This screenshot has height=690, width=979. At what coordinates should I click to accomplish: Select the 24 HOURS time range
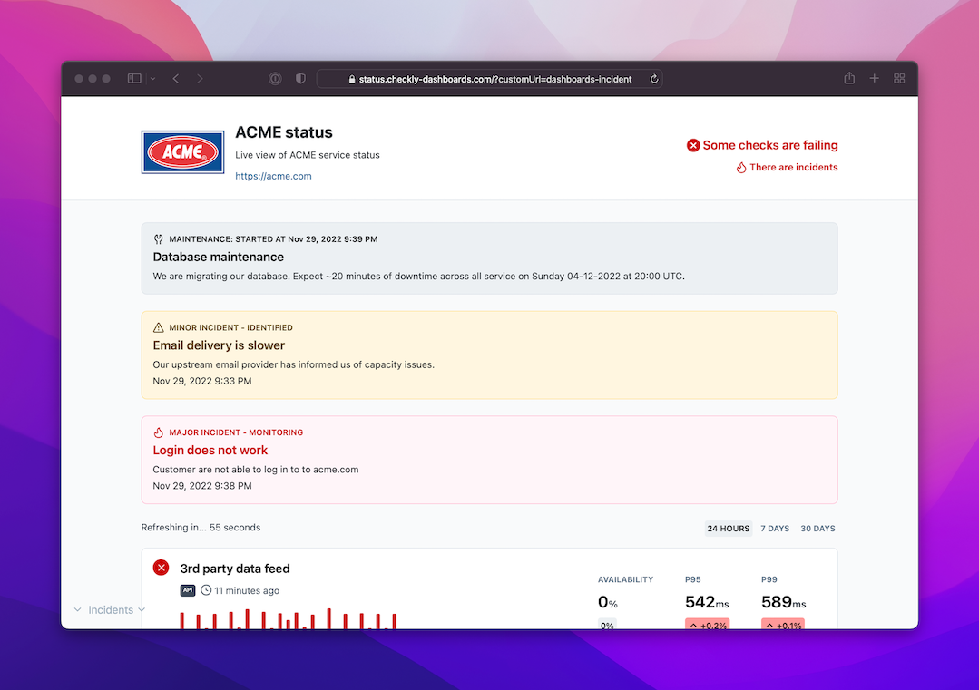point(729,529)
